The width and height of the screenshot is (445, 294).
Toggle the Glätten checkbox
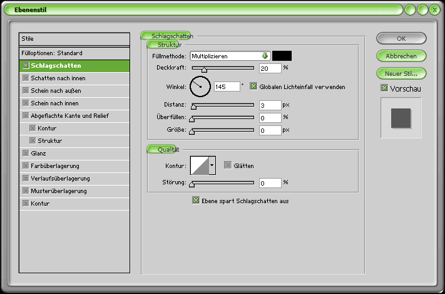(x=228, y=165)
